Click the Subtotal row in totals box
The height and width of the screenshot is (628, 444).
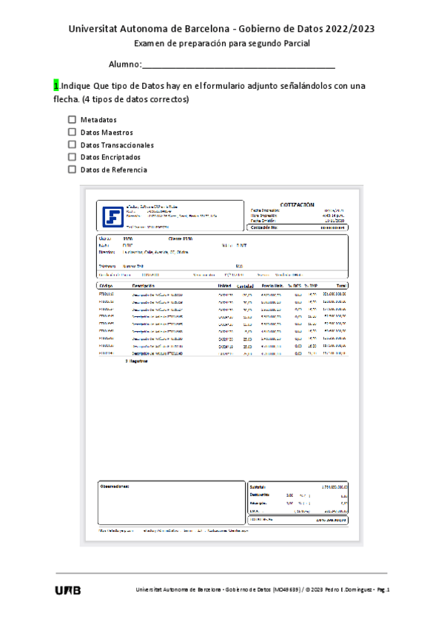pyautogui.click(x=297, y=487)
